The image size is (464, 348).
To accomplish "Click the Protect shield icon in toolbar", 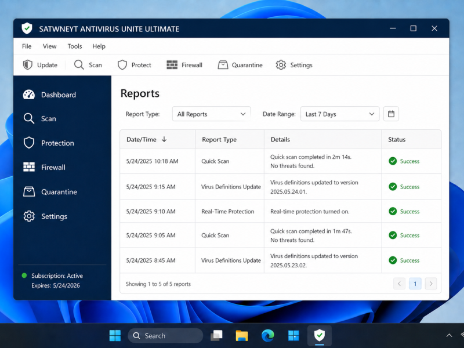I will click(122, 65).
